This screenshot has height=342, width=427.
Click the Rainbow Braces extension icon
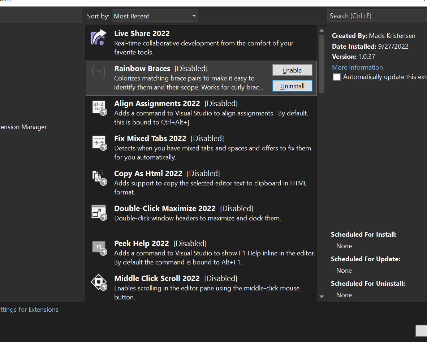pyautogui.click(x=99, y=72)
